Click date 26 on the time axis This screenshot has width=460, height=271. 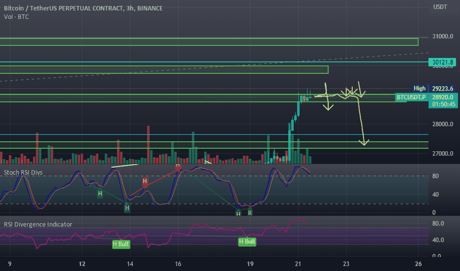point(419,264)
